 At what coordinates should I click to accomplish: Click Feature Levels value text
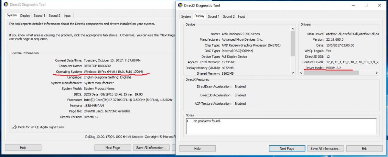tap(352, 62)
